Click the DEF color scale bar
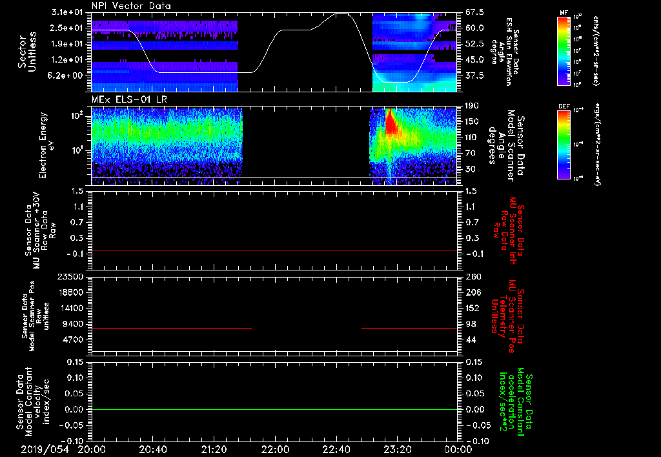This screenshot has height=457, width=661. (564, 145)
